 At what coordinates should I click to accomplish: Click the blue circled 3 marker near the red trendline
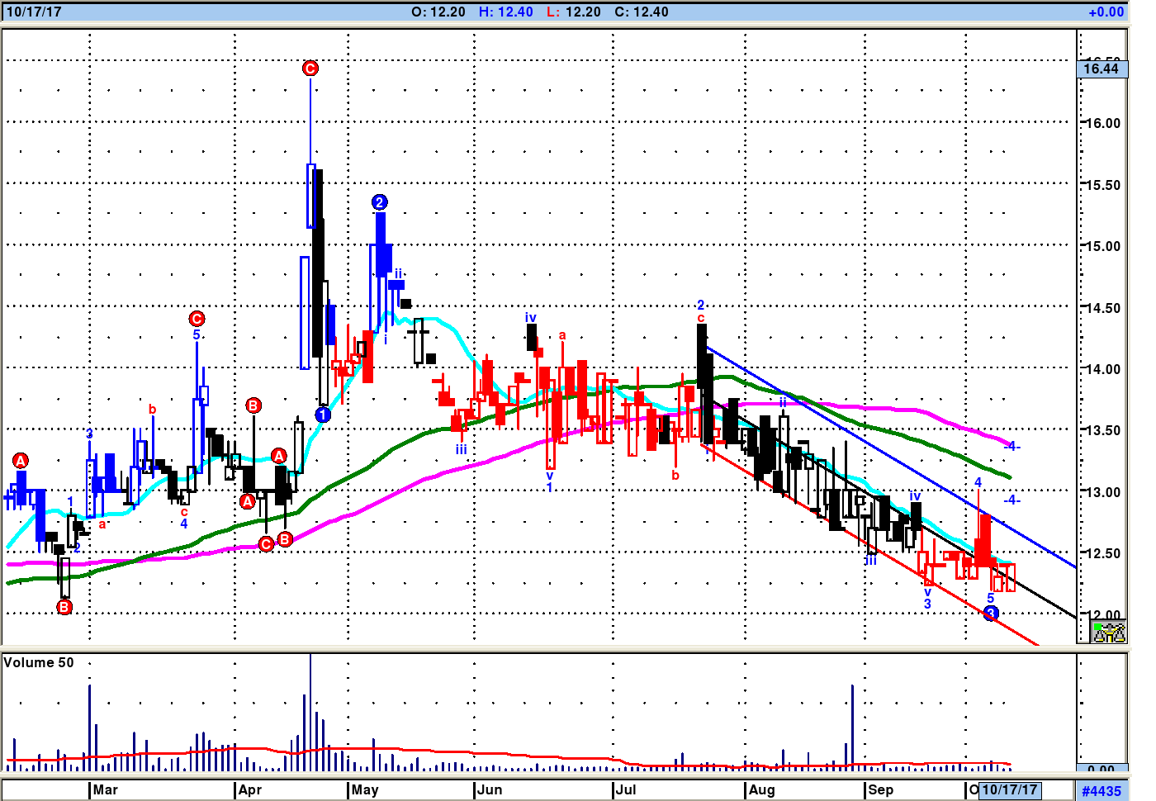point(991,613)
